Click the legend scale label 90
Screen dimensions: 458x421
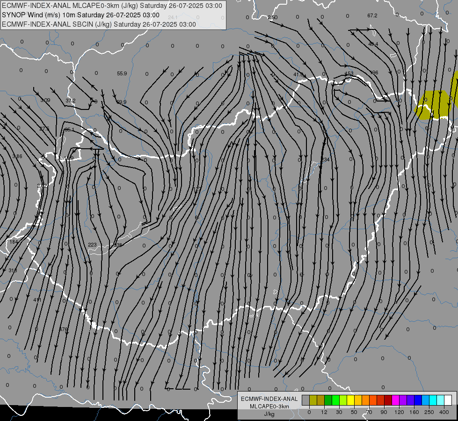click(x=384, y=412)
